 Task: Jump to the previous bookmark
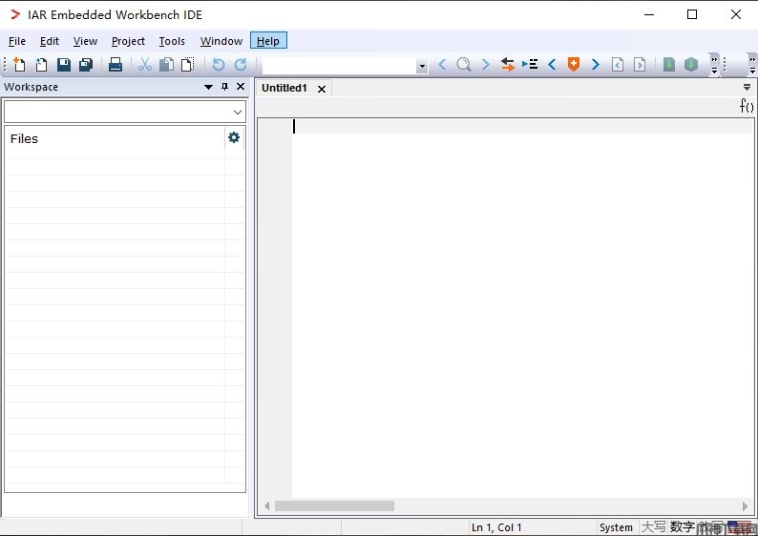click(x=552, y=64)
